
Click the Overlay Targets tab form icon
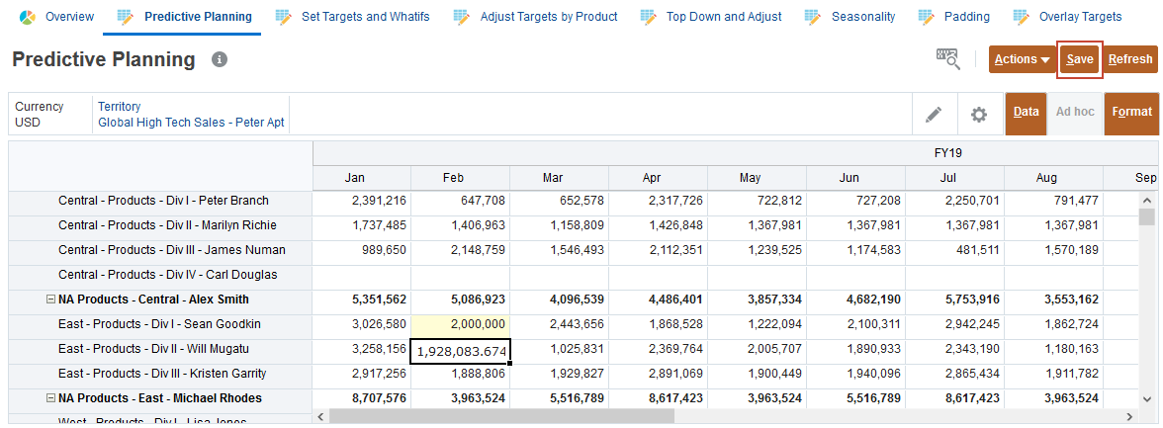click(1022, 17)
